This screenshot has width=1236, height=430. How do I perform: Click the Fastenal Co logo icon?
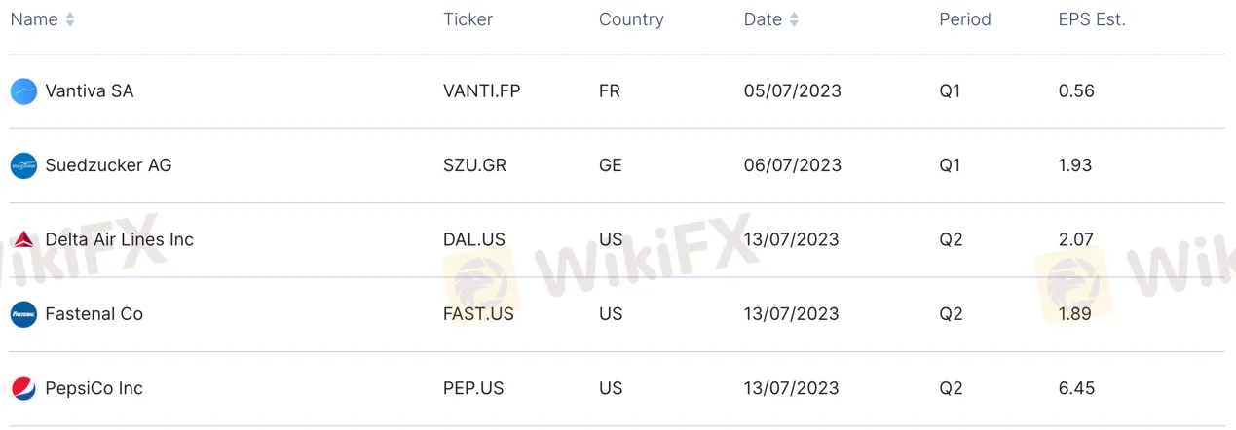pyautogui.click(x=23, y=314)
